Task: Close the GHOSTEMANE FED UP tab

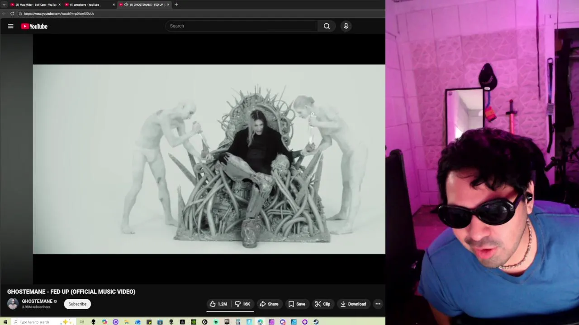Action: [168, 5]
